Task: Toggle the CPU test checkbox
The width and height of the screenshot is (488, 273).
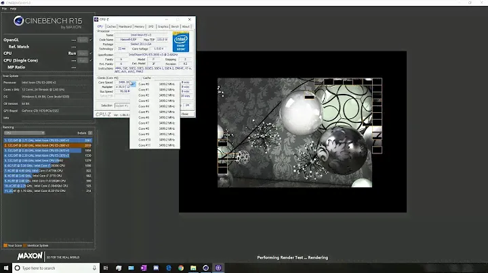Action: coord(92,53)
